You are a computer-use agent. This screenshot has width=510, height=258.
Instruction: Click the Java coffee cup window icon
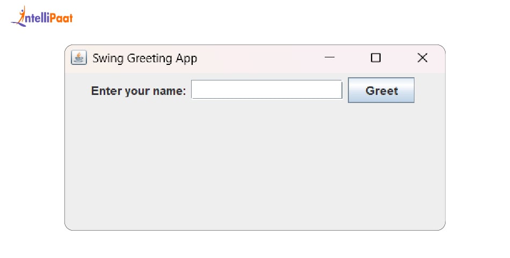[79, 58]
